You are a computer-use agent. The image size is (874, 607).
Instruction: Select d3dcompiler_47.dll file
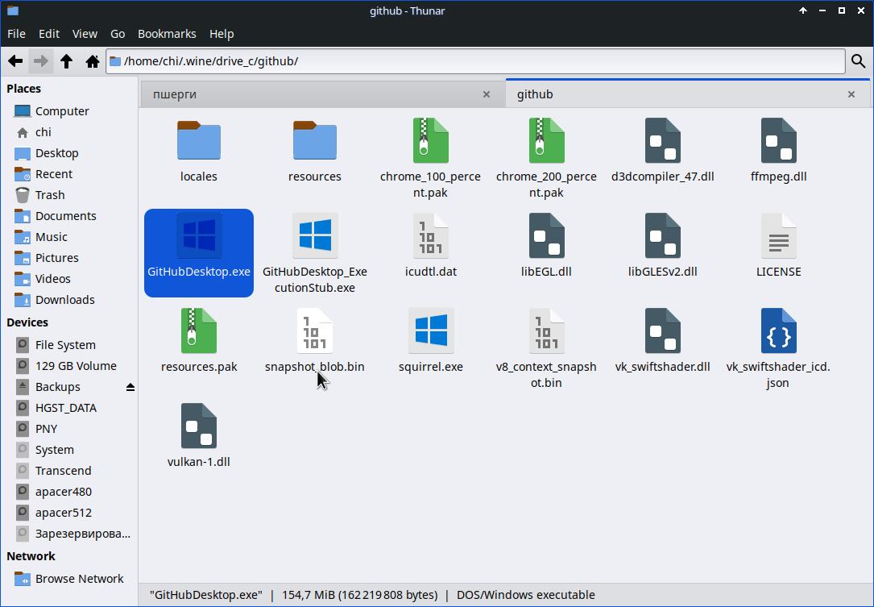pyautogui.click(x=662, y=151)
